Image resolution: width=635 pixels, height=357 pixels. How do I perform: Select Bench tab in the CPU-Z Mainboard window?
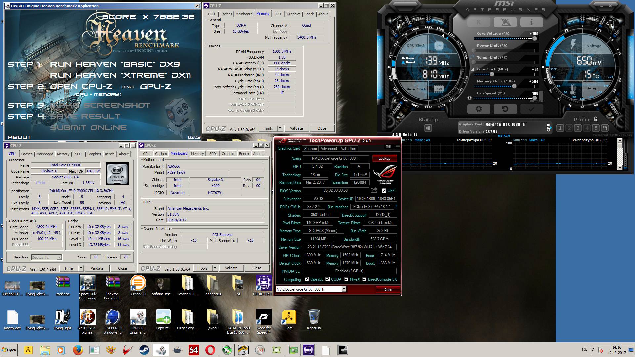click(244, 154)
